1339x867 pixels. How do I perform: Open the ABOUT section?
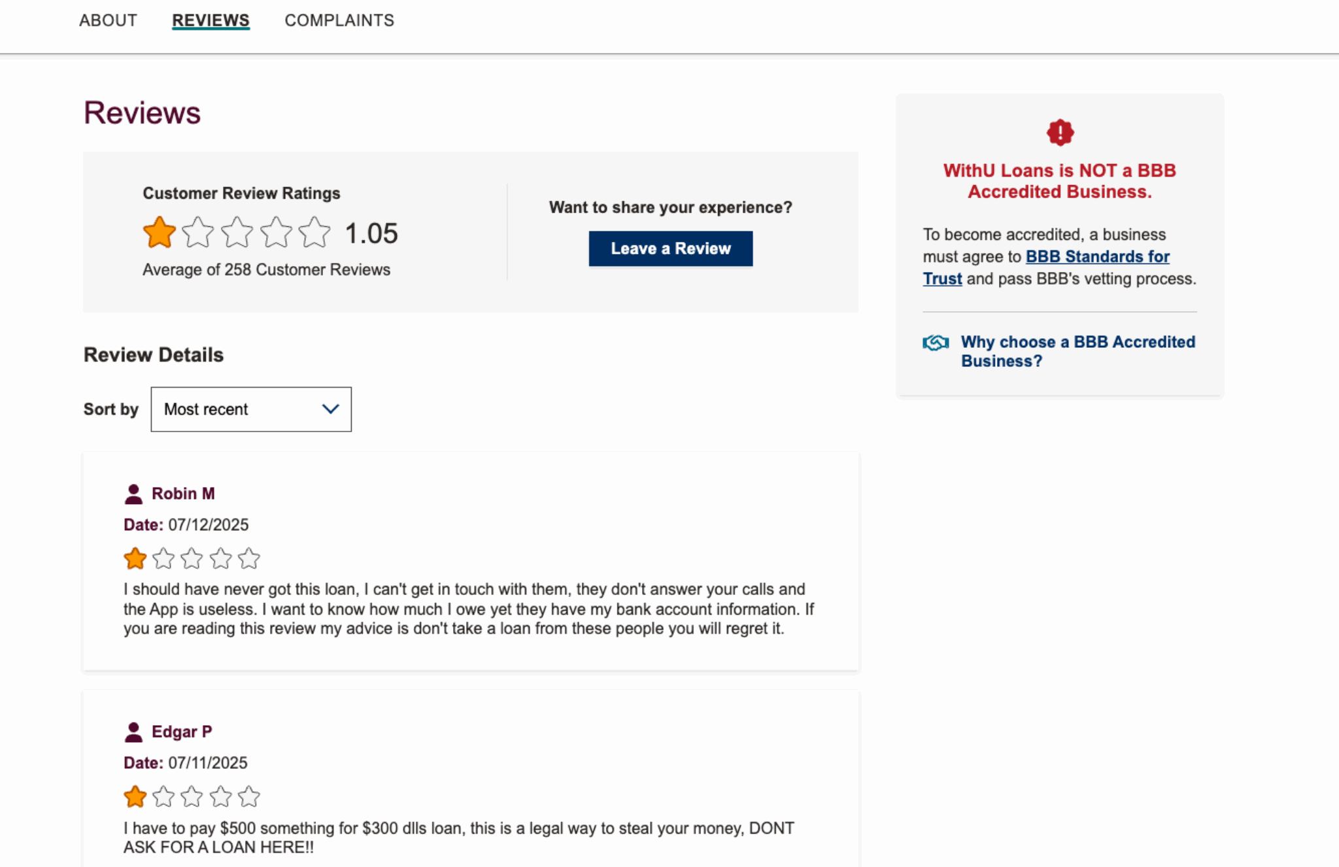[107, 20]
